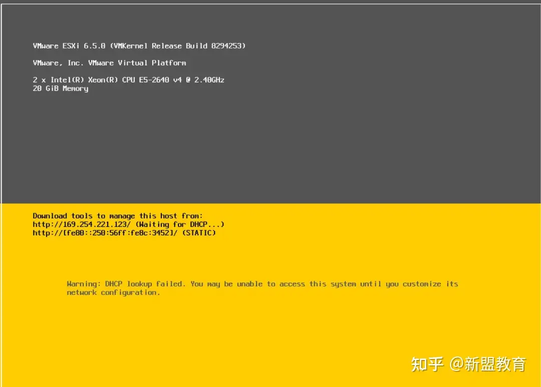This screenshot has width=541, height=387.
Task: Select the VMware Virtual Platform text
Action: [137, 62]
